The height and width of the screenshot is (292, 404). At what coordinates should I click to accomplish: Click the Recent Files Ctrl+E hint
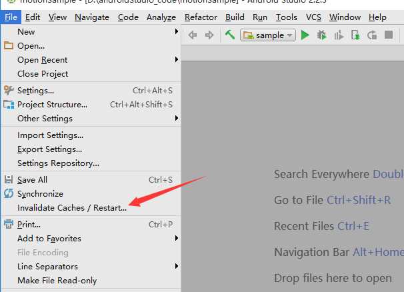point(321,226)
